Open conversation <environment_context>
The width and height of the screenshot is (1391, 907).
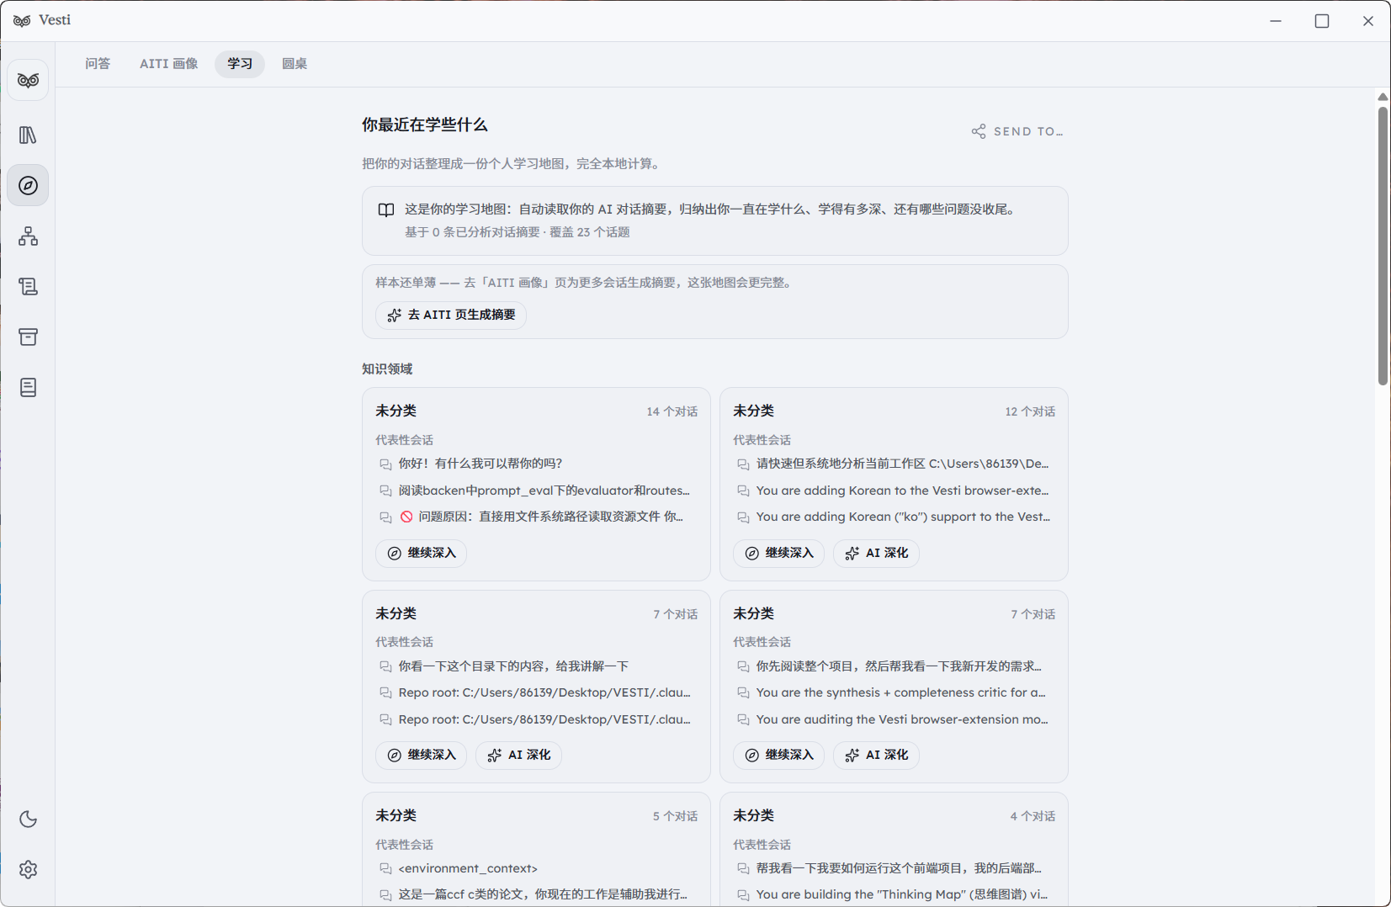[536, 868]
